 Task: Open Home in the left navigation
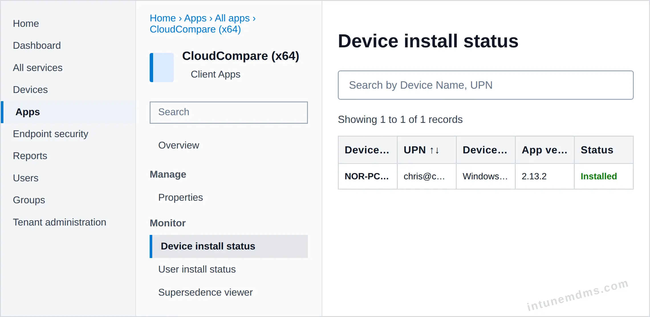(26, 23)
